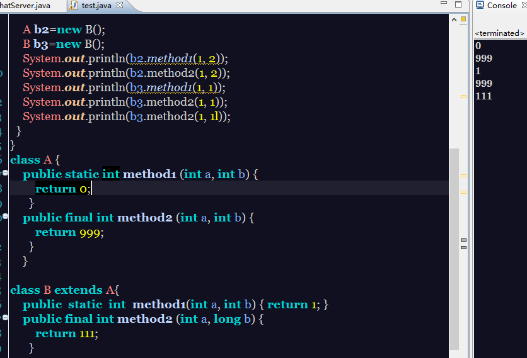Close the Console view
Image resolution: width=527 pixels, height=358 pixels.
click(523, 6)
